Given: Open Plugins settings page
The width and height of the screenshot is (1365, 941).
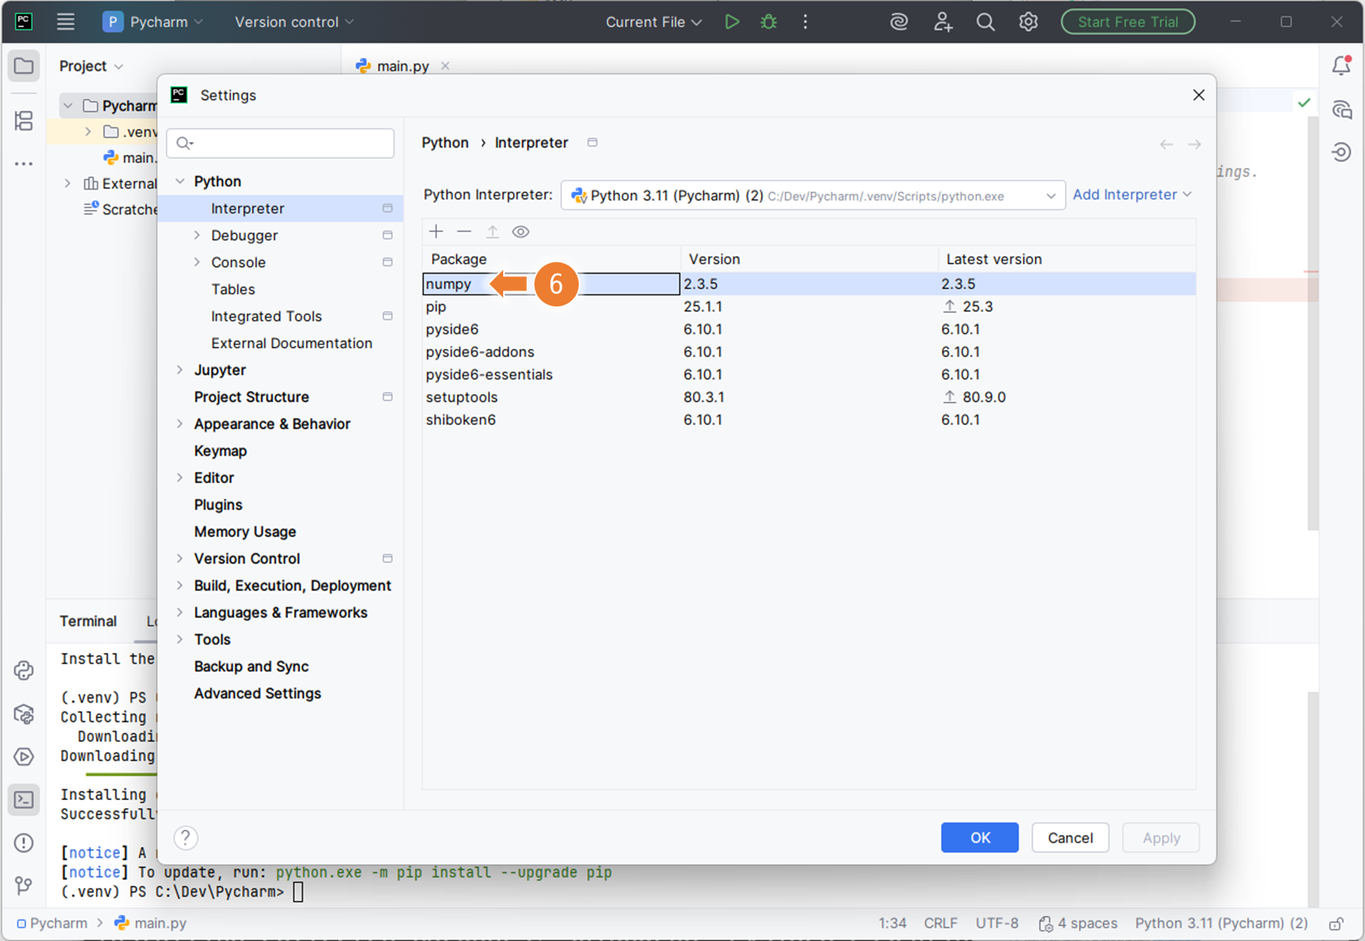Looking at the screenshot, I should pos(218,504).
